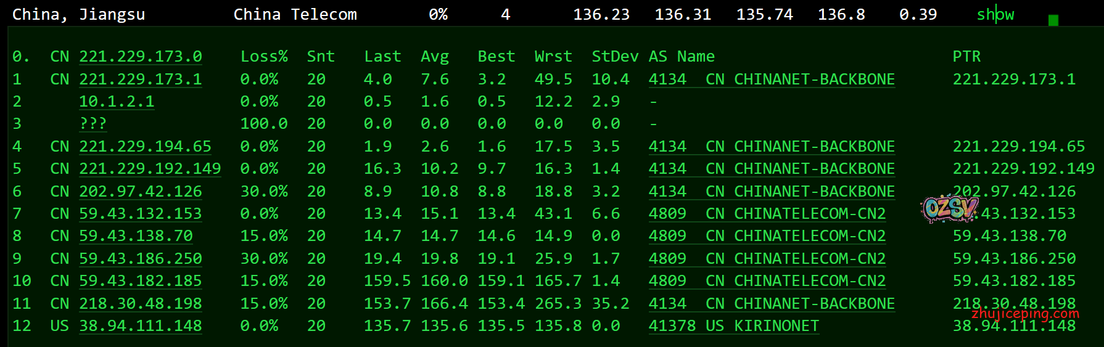Open hop 4 IP 221.229.194.65

(x=145, y=147)
